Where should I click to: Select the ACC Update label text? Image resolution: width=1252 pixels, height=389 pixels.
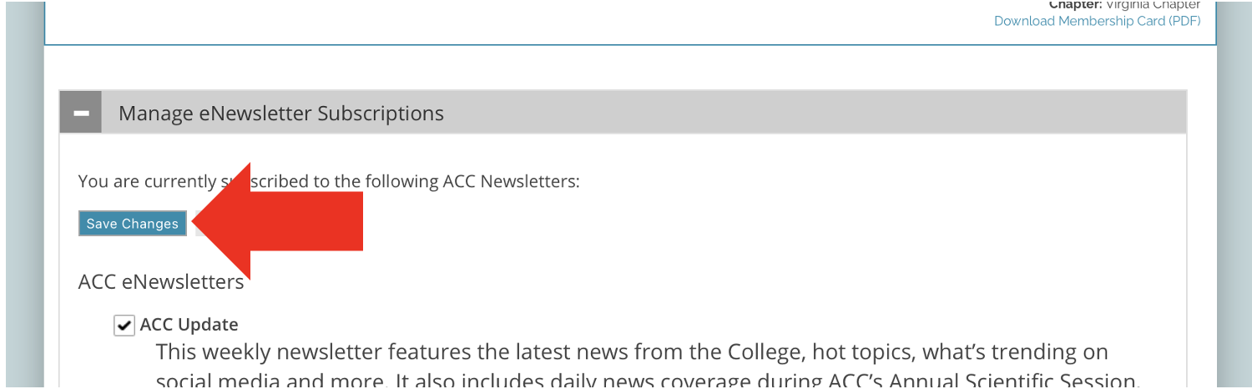click(189, 325)
